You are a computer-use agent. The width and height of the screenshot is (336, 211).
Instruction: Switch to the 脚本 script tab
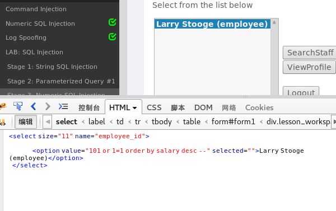click(178, 107)
